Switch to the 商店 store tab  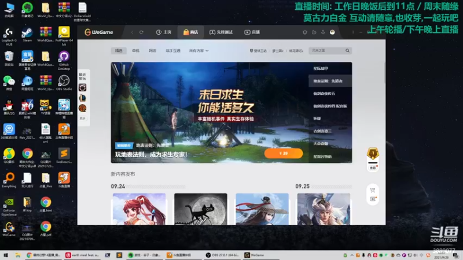pos(190,32)
